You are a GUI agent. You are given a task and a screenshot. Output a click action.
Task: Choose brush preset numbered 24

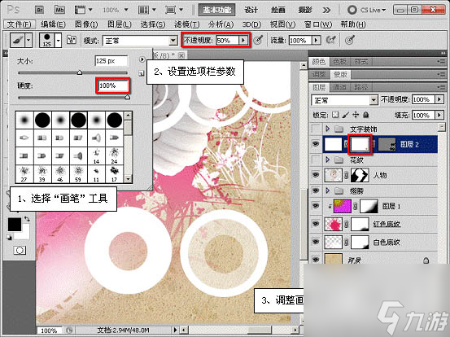click(115, 155)
